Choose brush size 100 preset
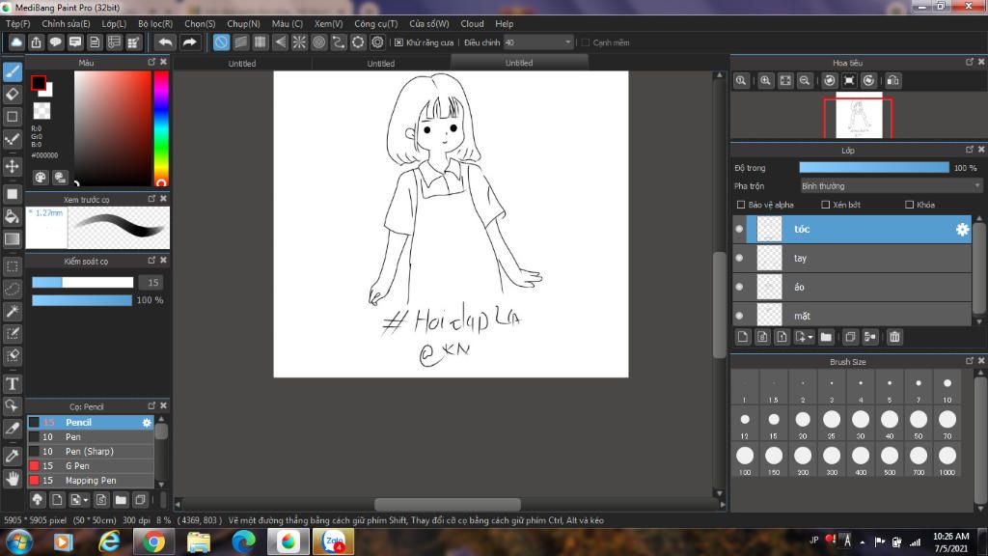 745,459
